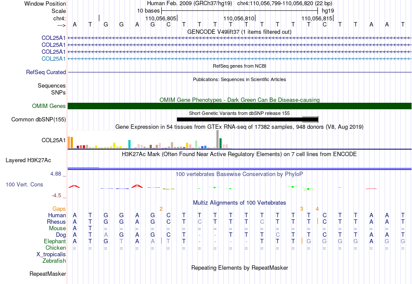Viewport: 412px width, 284px height.
Task: Click the blue H3K27Ac signal bar
Action: pos(239,168)
